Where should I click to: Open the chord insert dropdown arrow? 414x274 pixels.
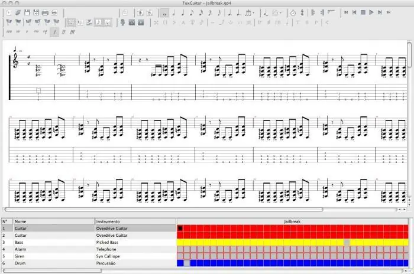pos(280,12)
